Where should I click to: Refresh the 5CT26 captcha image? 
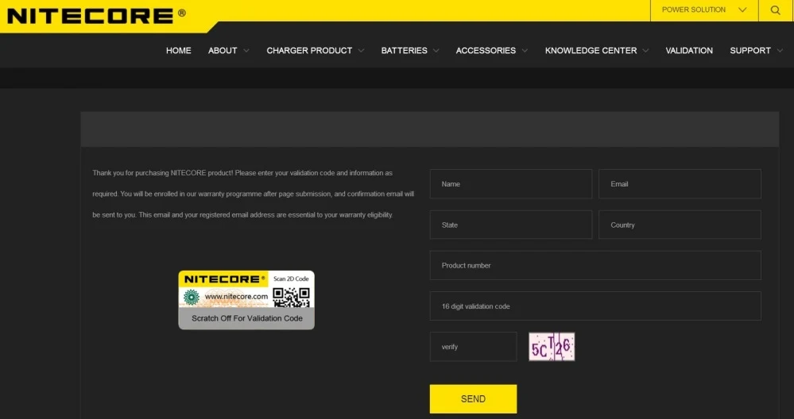[552, 347]
